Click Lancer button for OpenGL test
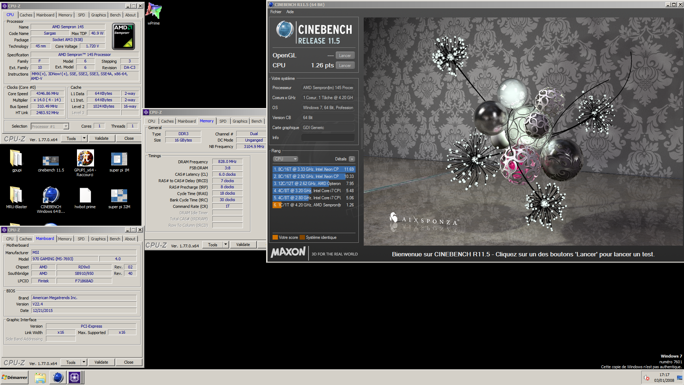This screenshot has width=684, height=385. [345, 56]
